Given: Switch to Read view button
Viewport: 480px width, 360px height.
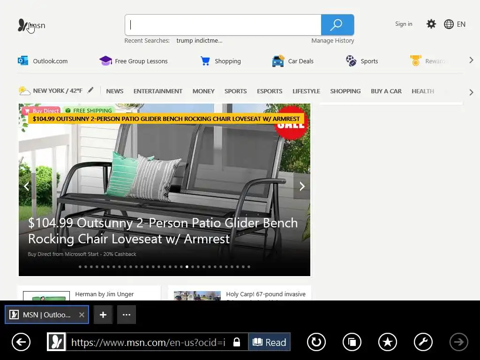Looking at the screenshot, I should [x=270, y=342].
